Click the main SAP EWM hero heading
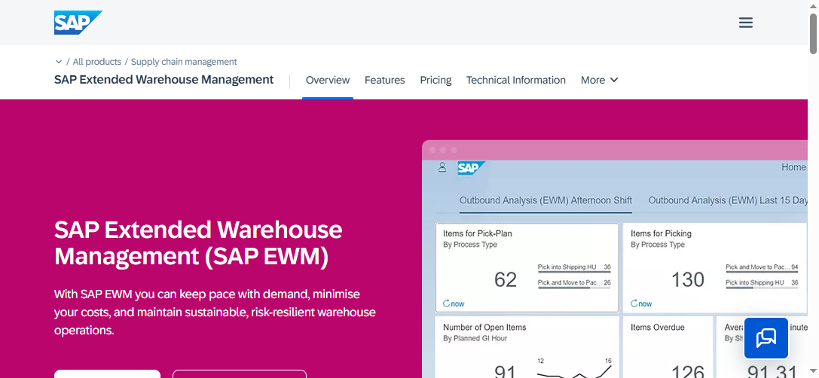 click(x=198, y=243)
